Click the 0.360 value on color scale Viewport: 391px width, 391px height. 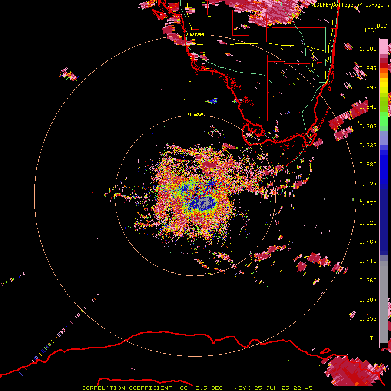[x=368, y=280]
